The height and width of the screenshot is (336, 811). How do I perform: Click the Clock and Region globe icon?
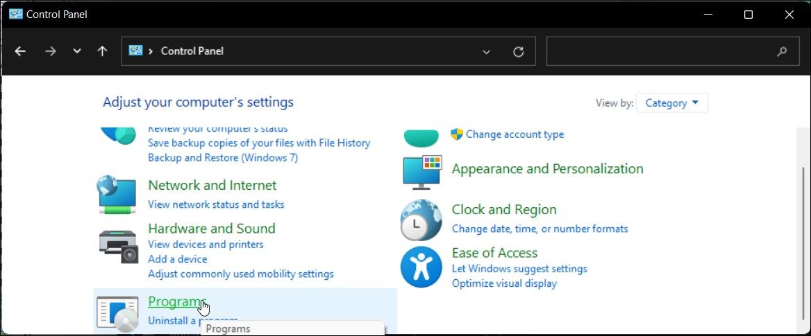click(x=421, y=220)
